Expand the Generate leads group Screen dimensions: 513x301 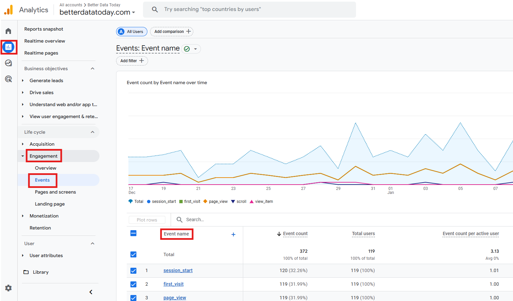(23, 80)
